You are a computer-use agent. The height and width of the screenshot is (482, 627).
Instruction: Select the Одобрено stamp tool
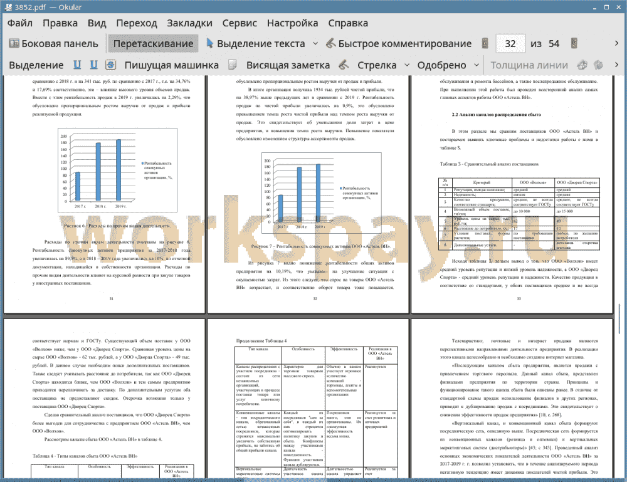[441, 65]
